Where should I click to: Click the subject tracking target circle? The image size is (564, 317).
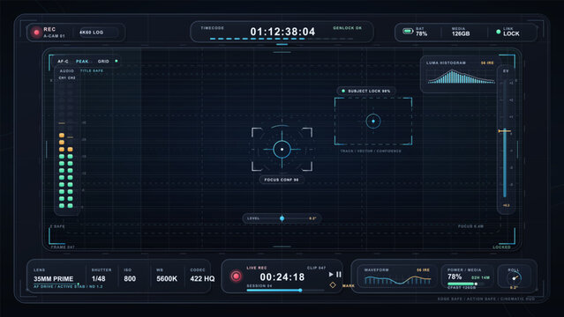[x=373, y=122]
